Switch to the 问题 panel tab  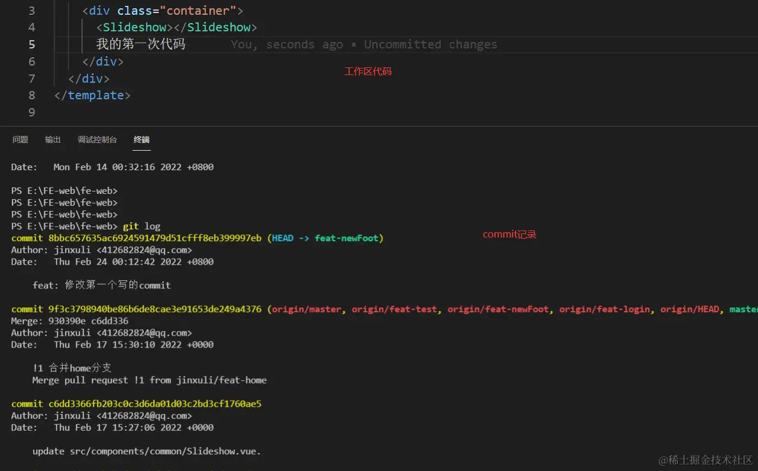(x=20, y=139)
